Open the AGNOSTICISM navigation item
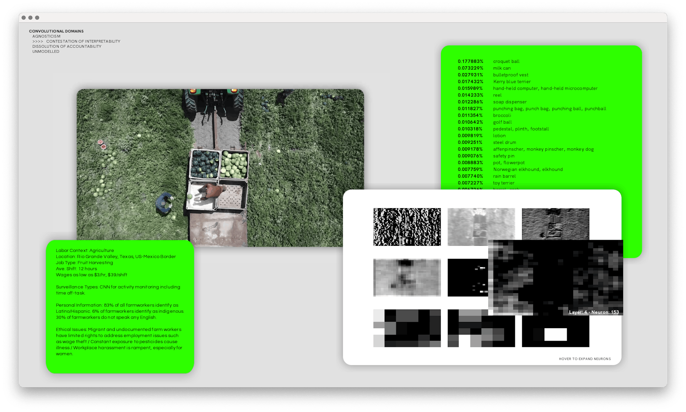 click(46, 36)
